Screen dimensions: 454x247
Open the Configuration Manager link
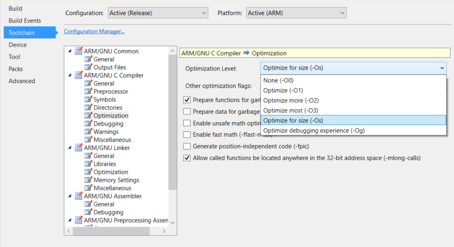coord(94,32)
